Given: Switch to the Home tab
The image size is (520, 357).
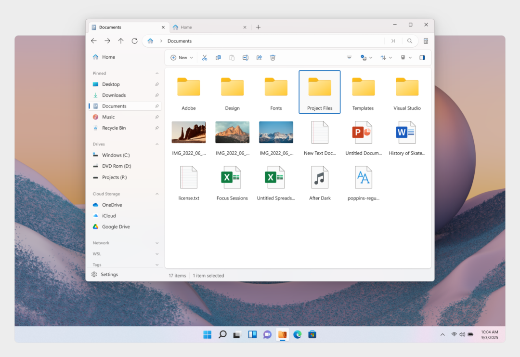Looking at the screenshot, I should pyautogui.click(x=209, y=27).
